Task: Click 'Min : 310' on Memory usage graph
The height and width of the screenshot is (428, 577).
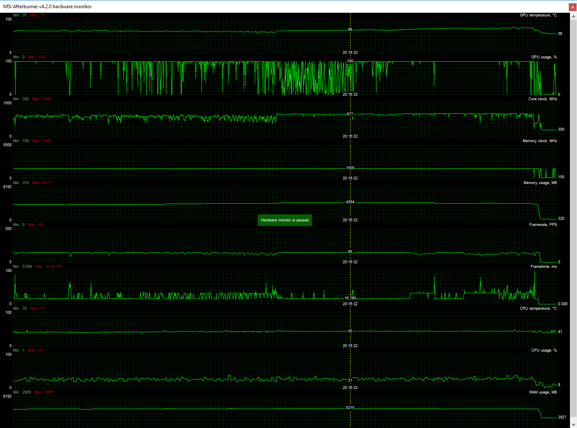Action: tap(21, 183)
